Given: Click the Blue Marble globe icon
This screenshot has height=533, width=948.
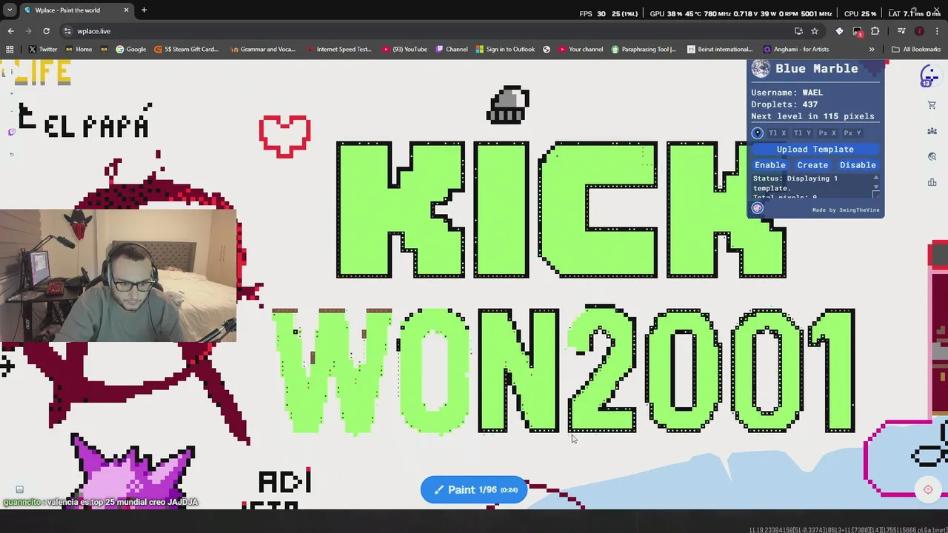Looking at the screenshot, I should [761, 69].
